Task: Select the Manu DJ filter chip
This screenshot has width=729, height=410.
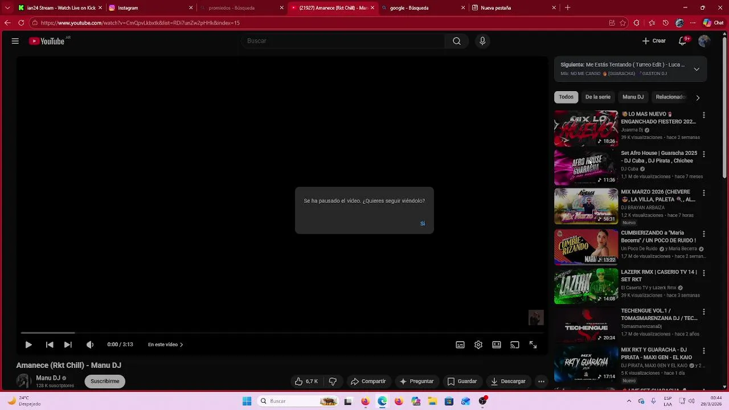Action: point(633,97)
